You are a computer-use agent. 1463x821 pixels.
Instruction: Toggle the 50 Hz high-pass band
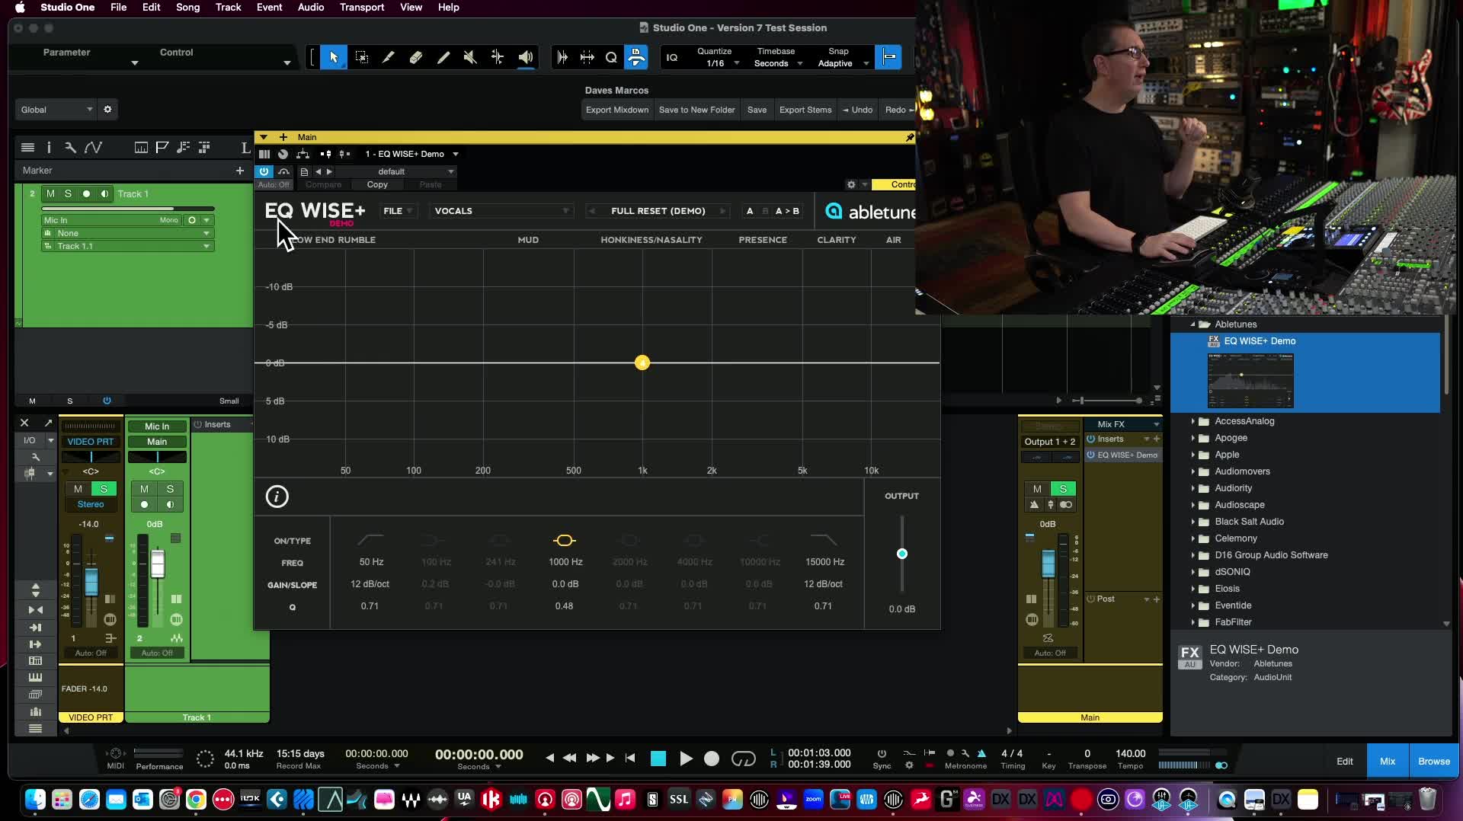(370, 540)
